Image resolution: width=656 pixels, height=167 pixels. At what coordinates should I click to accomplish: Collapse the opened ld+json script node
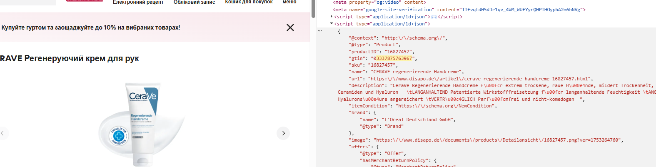[x=332, y=24]
